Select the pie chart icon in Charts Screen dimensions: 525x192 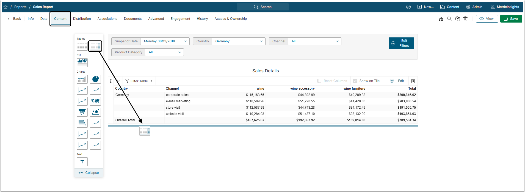coord(95,79)
